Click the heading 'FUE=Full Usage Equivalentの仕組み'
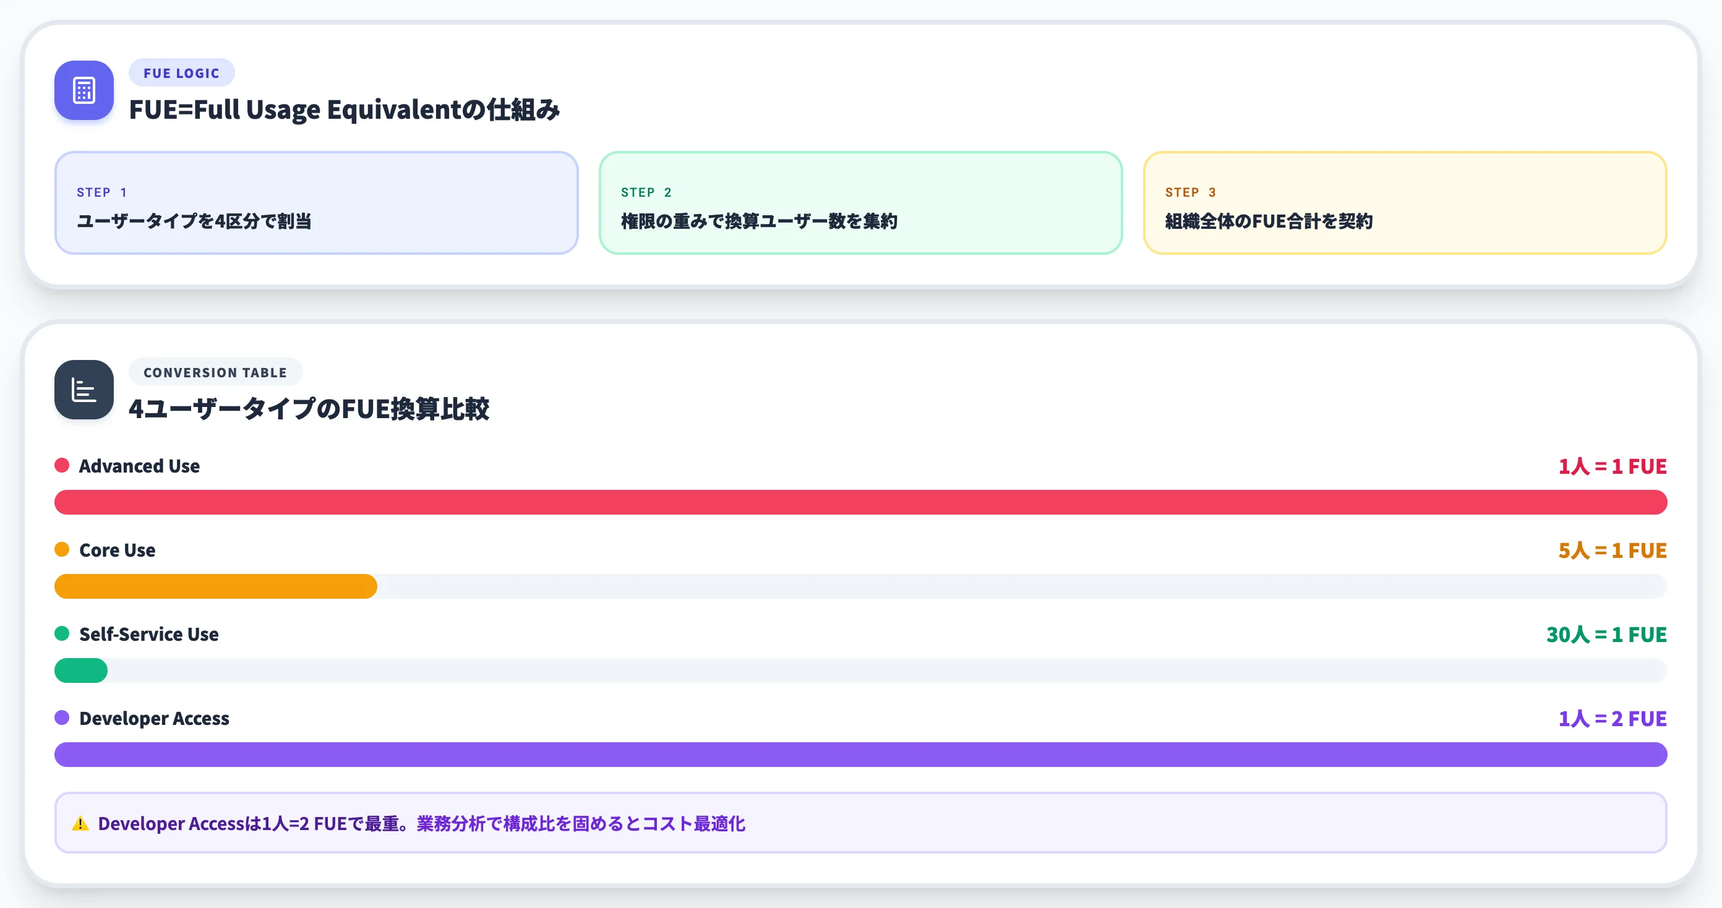The width and height of the screenshot is (1722, 908). tap(345, 109)
